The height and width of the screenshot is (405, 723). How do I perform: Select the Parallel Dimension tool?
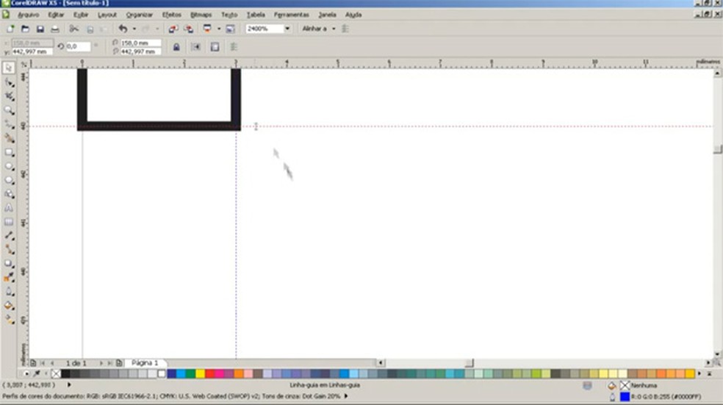[9, 236]
